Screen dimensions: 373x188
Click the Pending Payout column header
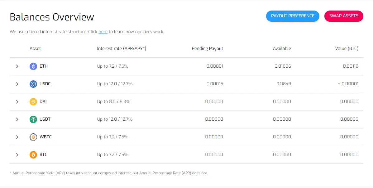click(x=208, y=48)
